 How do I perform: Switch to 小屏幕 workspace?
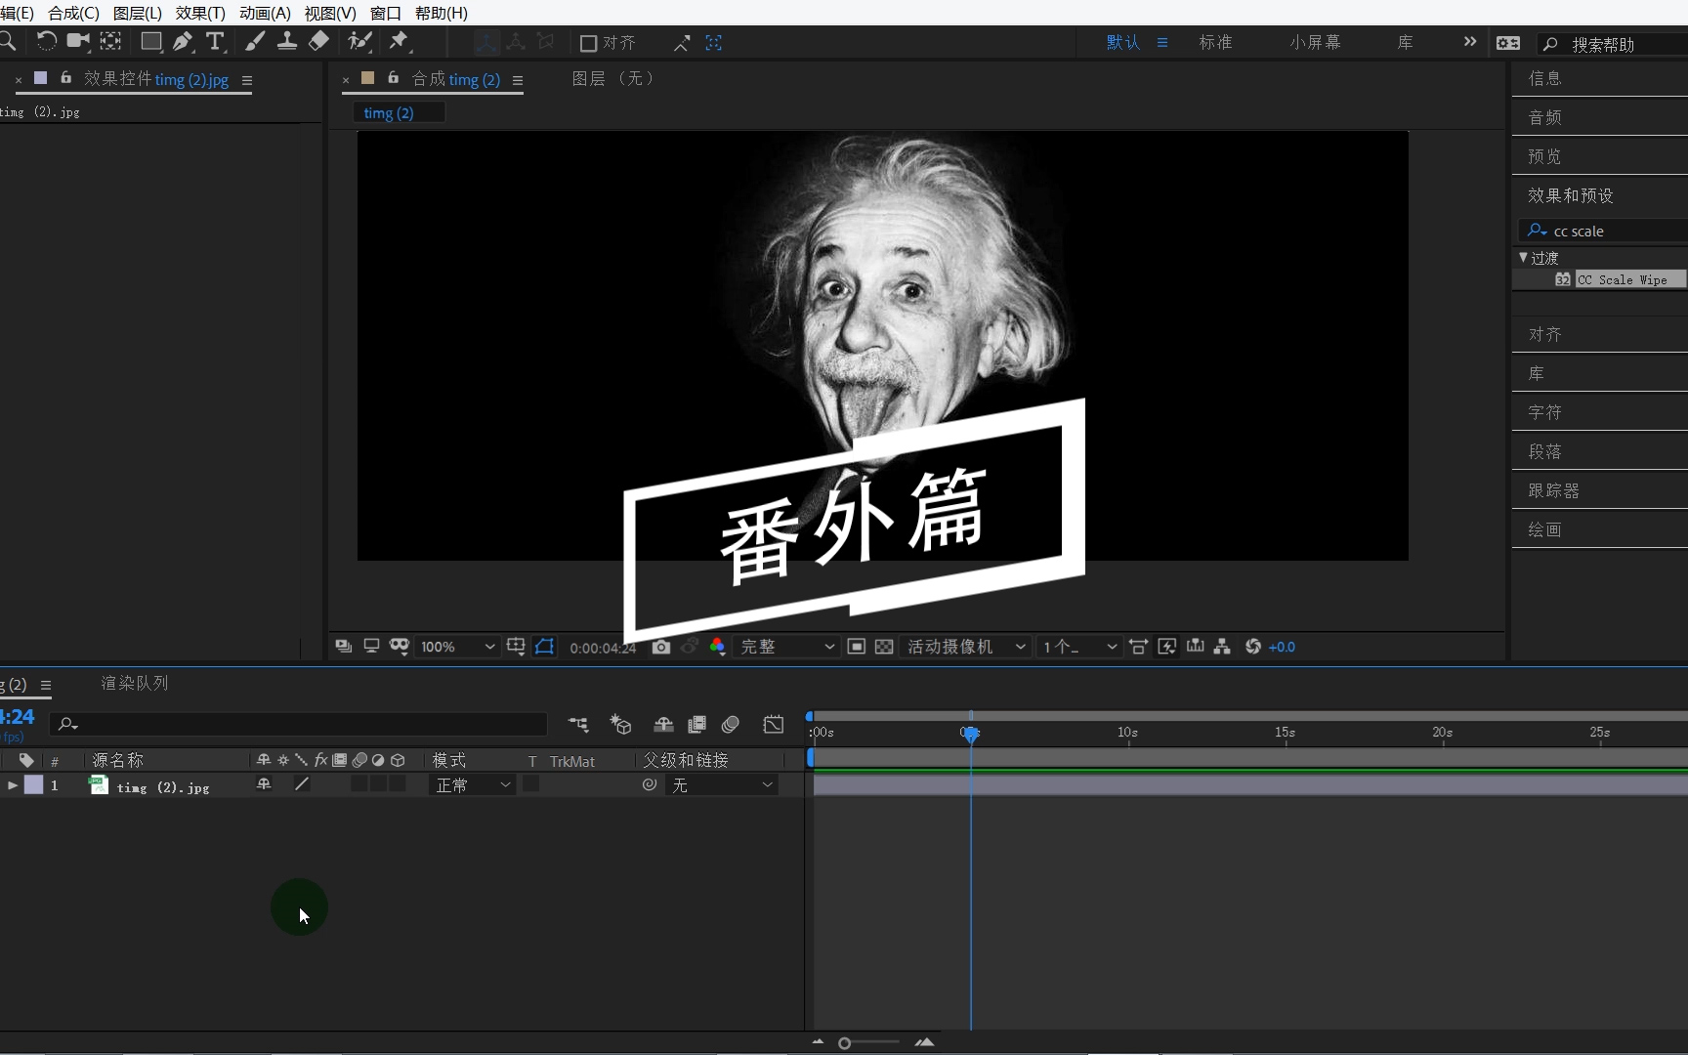point(1315,42)
